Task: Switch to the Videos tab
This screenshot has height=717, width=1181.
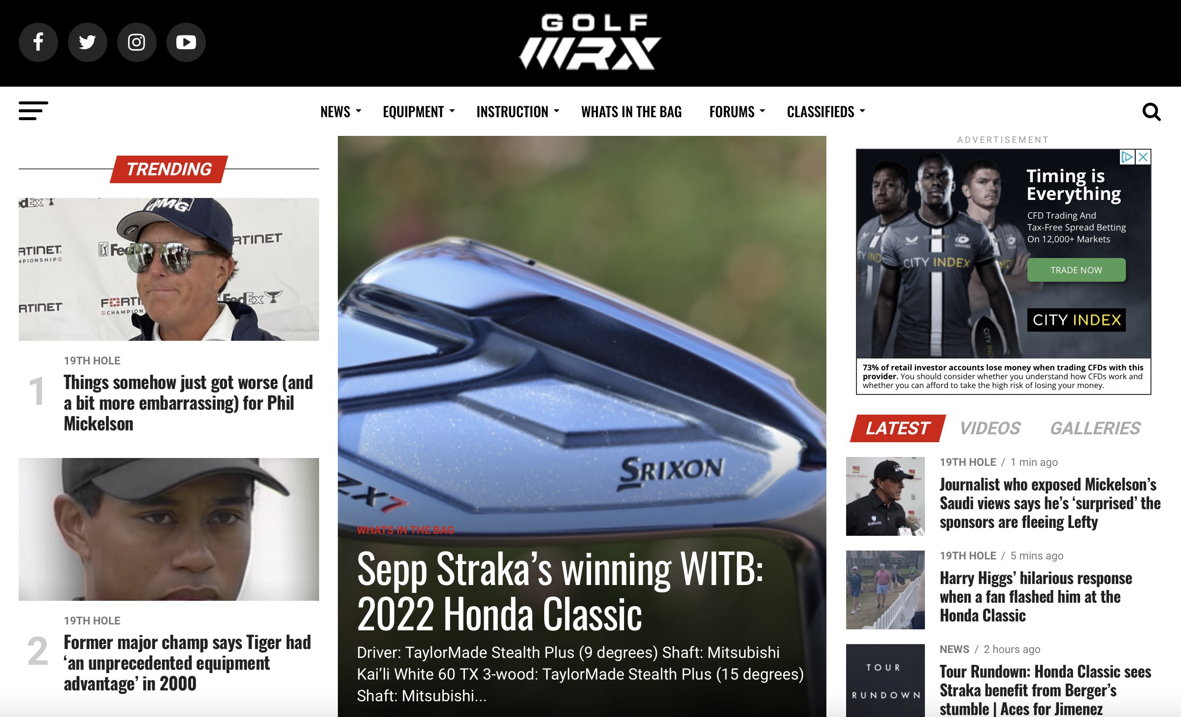Action: pyautogui.click(x=990, y=428)
